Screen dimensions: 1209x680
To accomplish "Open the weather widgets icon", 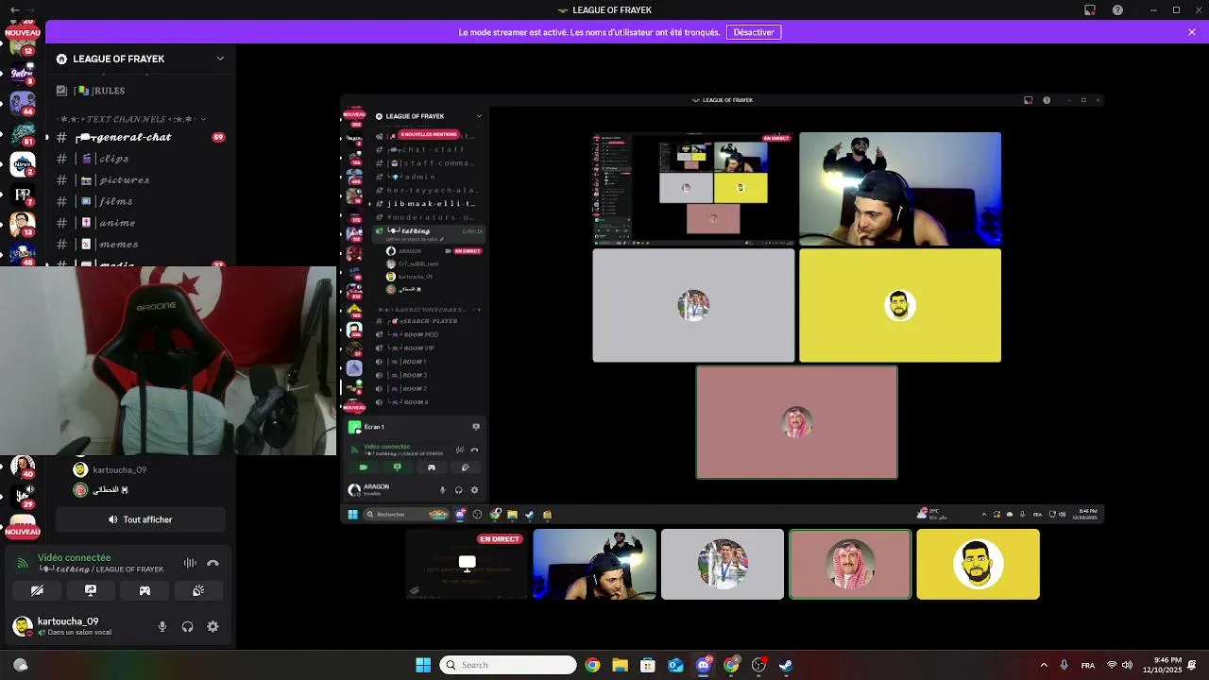I will tap(21, 665).
